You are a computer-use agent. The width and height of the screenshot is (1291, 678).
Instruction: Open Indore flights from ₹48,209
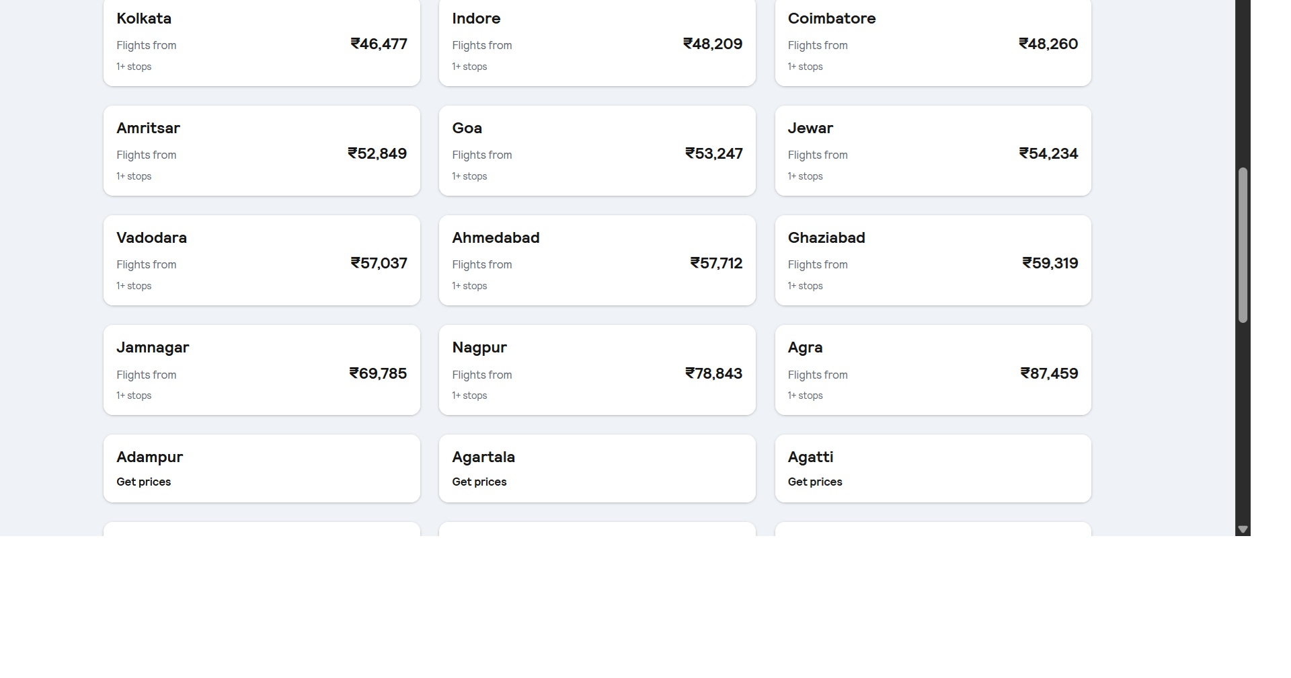[597, 42]
